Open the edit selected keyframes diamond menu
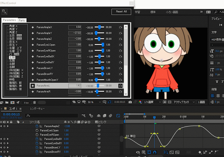 point(200,152)
